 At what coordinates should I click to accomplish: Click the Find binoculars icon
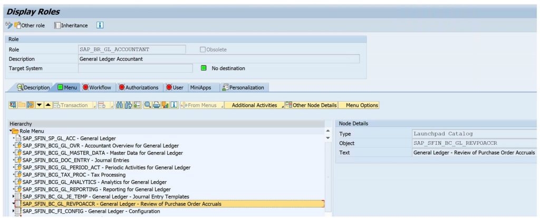[x=120, y=105]
